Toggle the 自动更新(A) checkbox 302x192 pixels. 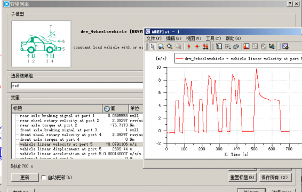pyautogui.click(x=44, y=178)
